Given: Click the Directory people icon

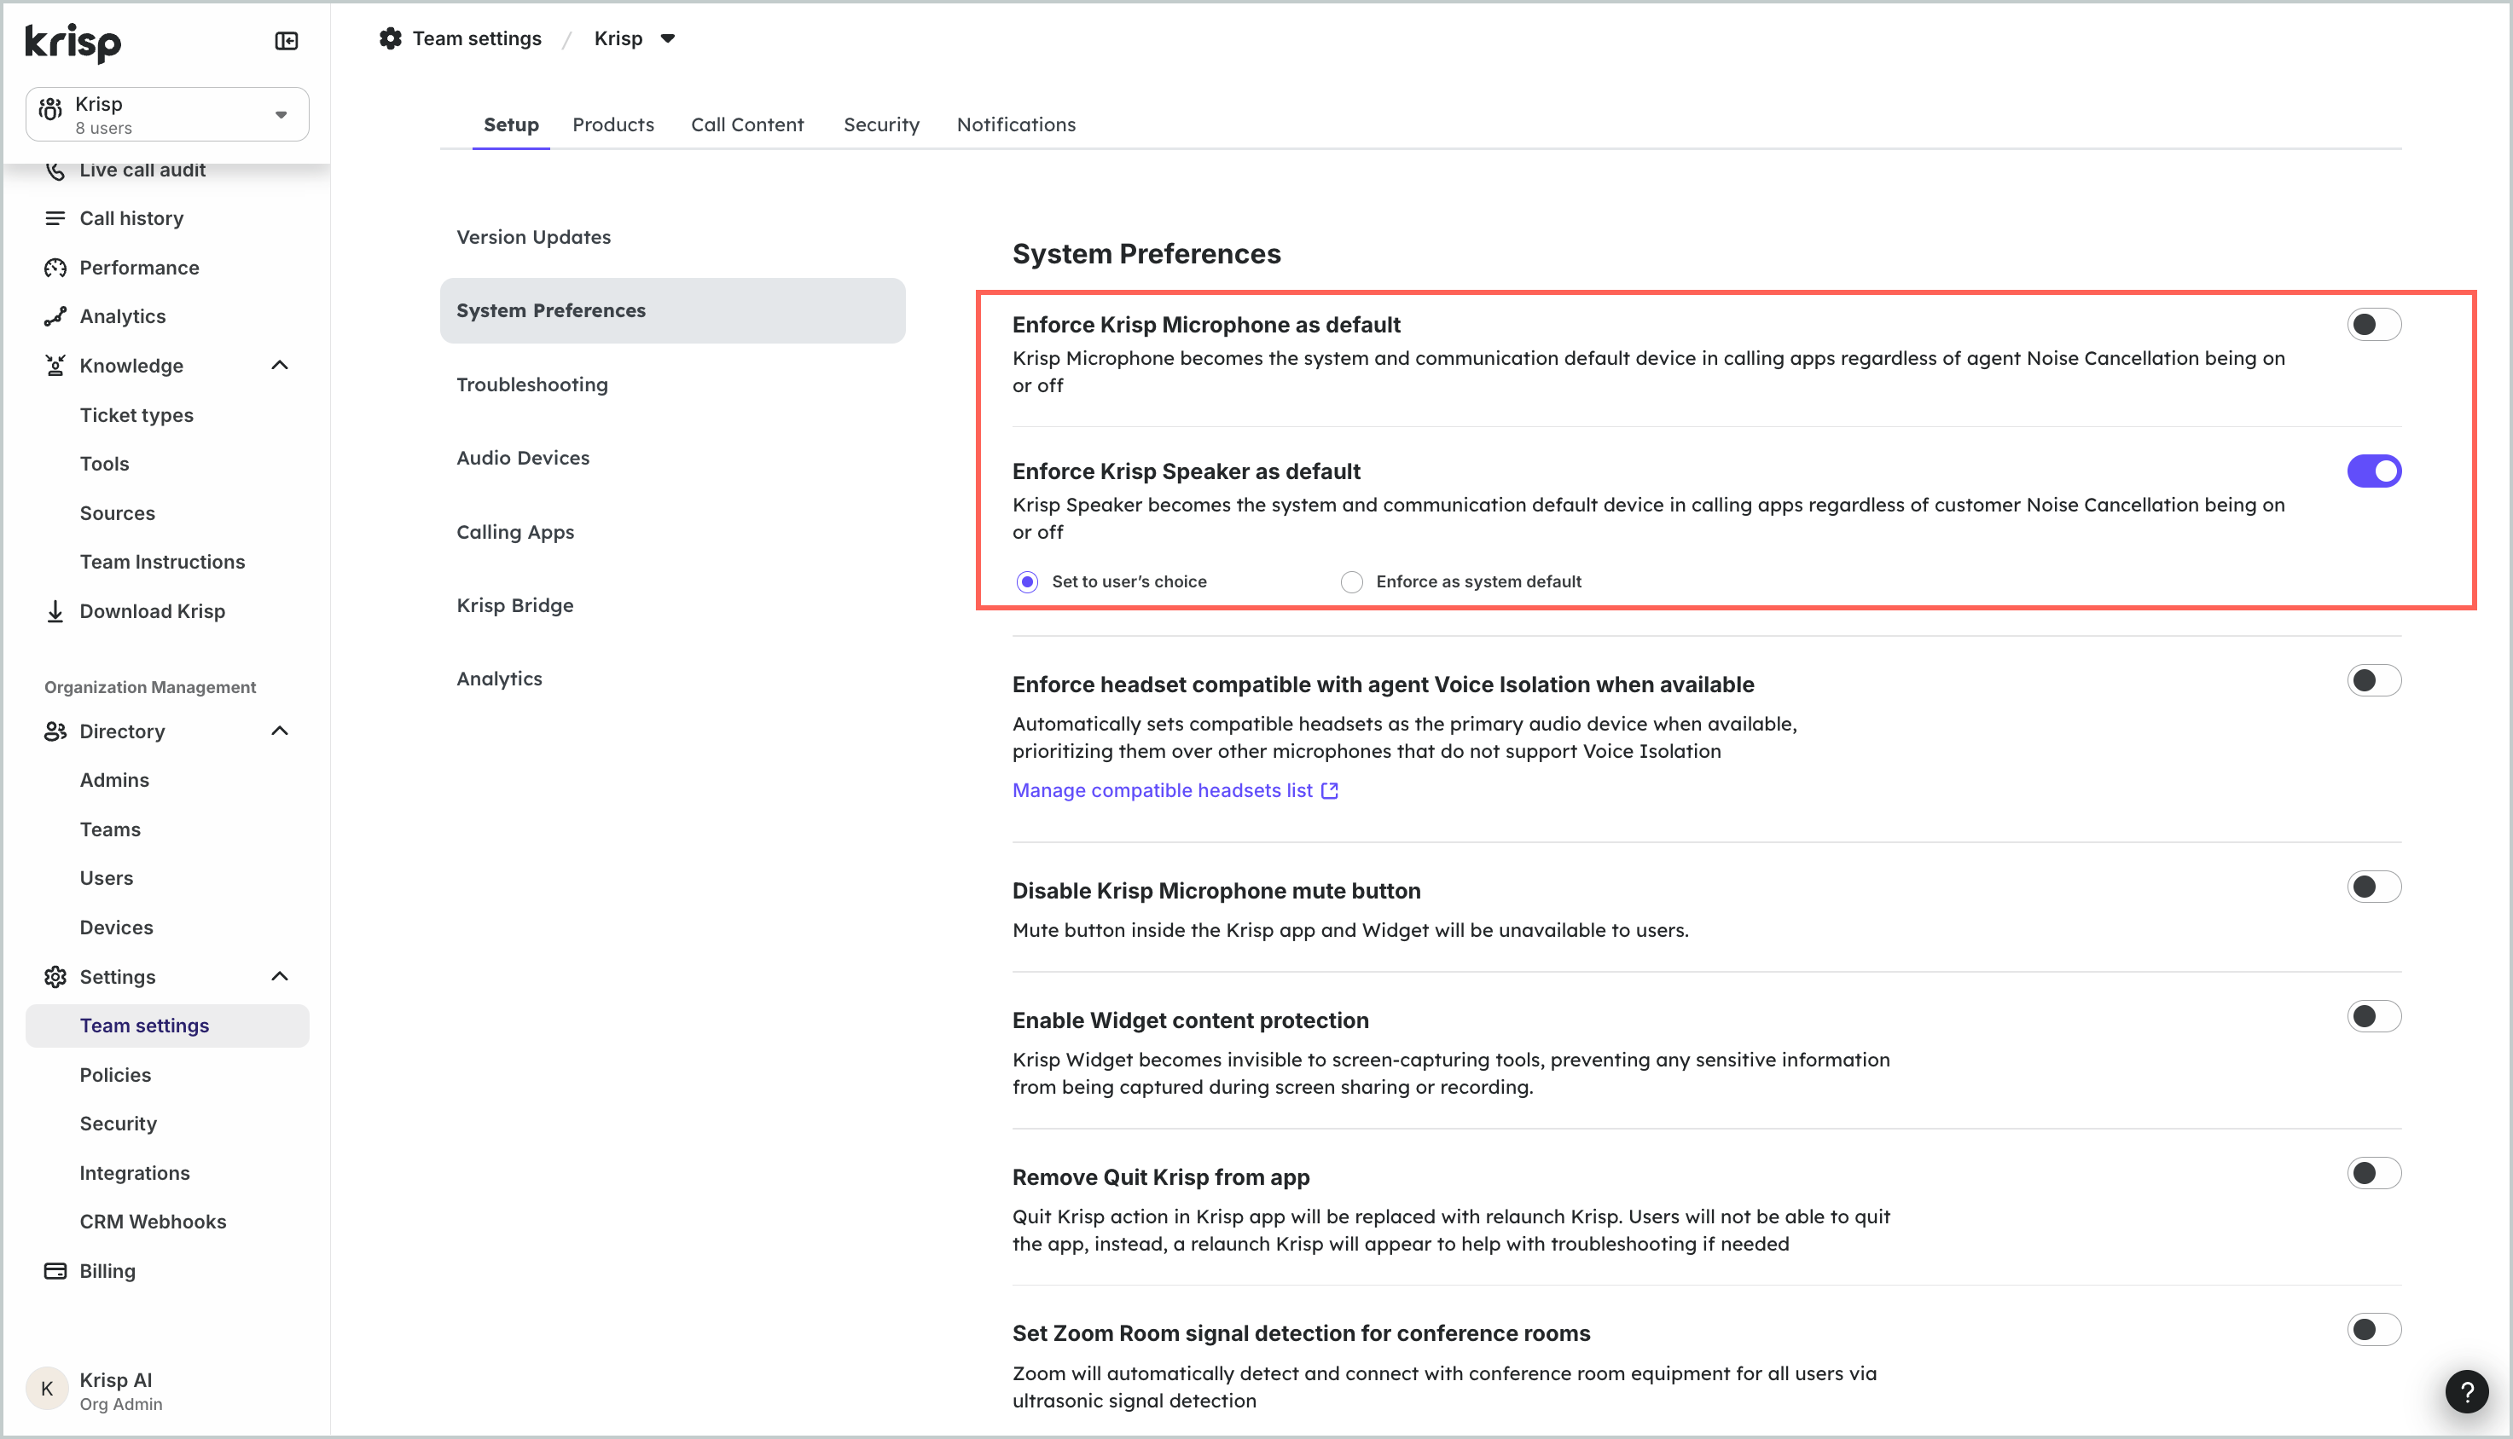Looking at the screenshot, I should pyautogui.click(x=55, y=731).
